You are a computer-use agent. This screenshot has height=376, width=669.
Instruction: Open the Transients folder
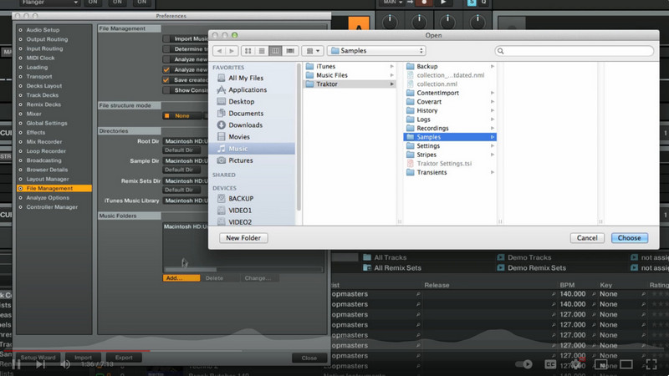click(x=450, y=172)
